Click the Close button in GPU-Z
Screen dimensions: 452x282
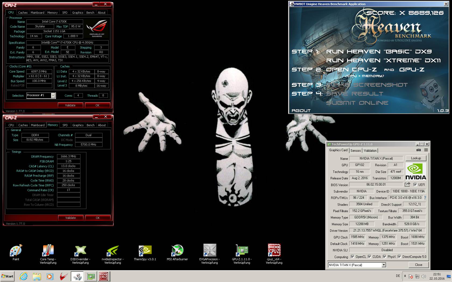pos(419,265)
